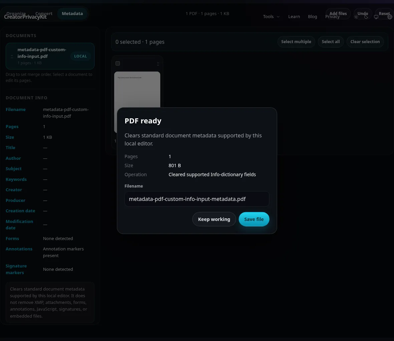Switch to the light theme sun icon
Viewport: 394px width, 341px height.
pyautogui.click(x=356, y=17)
